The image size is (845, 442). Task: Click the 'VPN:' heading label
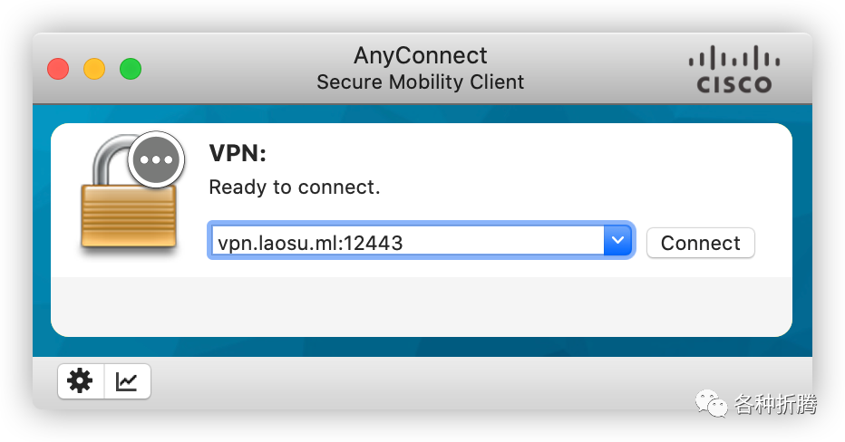point(238,153)
